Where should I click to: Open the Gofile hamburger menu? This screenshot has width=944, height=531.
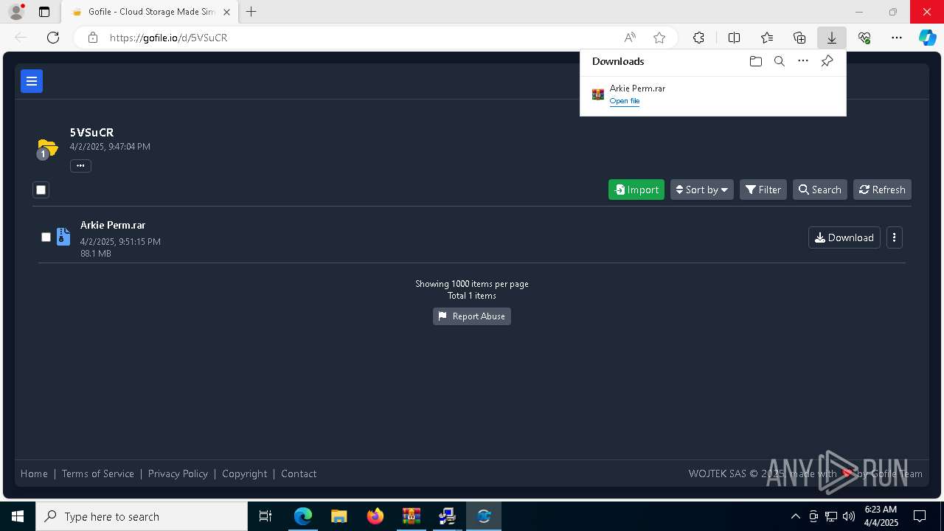point(32,81)
